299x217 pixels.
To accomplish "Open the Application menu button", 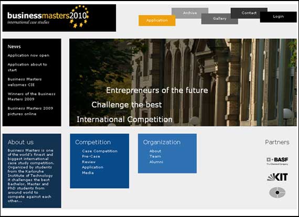I will [157, 20].
